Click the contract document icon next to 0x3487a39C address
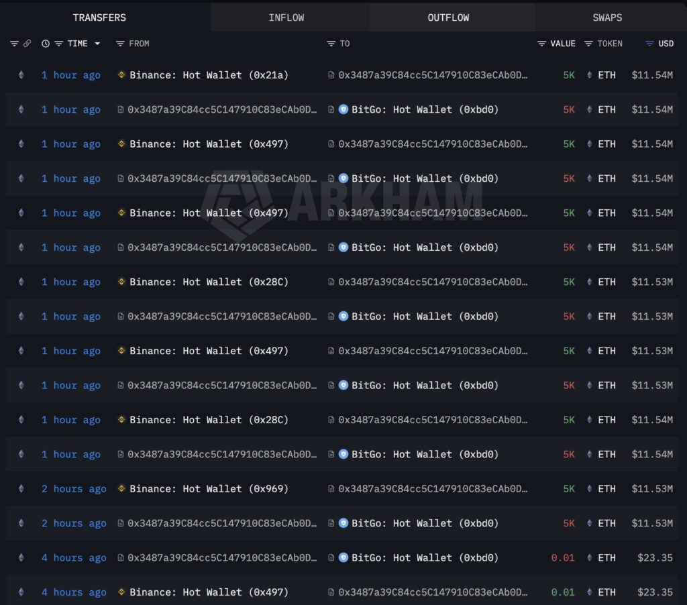687x605 pixels. (x=332, y=75)
